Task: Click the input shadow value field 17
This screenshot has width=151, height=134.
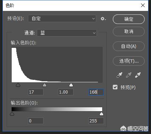Action: coord(36,92)
